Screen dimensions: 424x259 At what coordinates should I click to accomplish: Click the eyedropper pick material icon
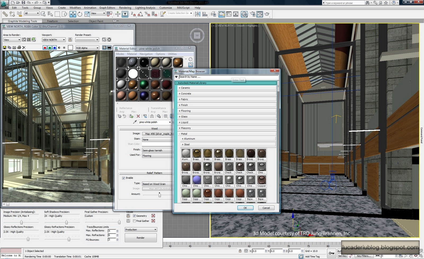[x=135, y=122]
